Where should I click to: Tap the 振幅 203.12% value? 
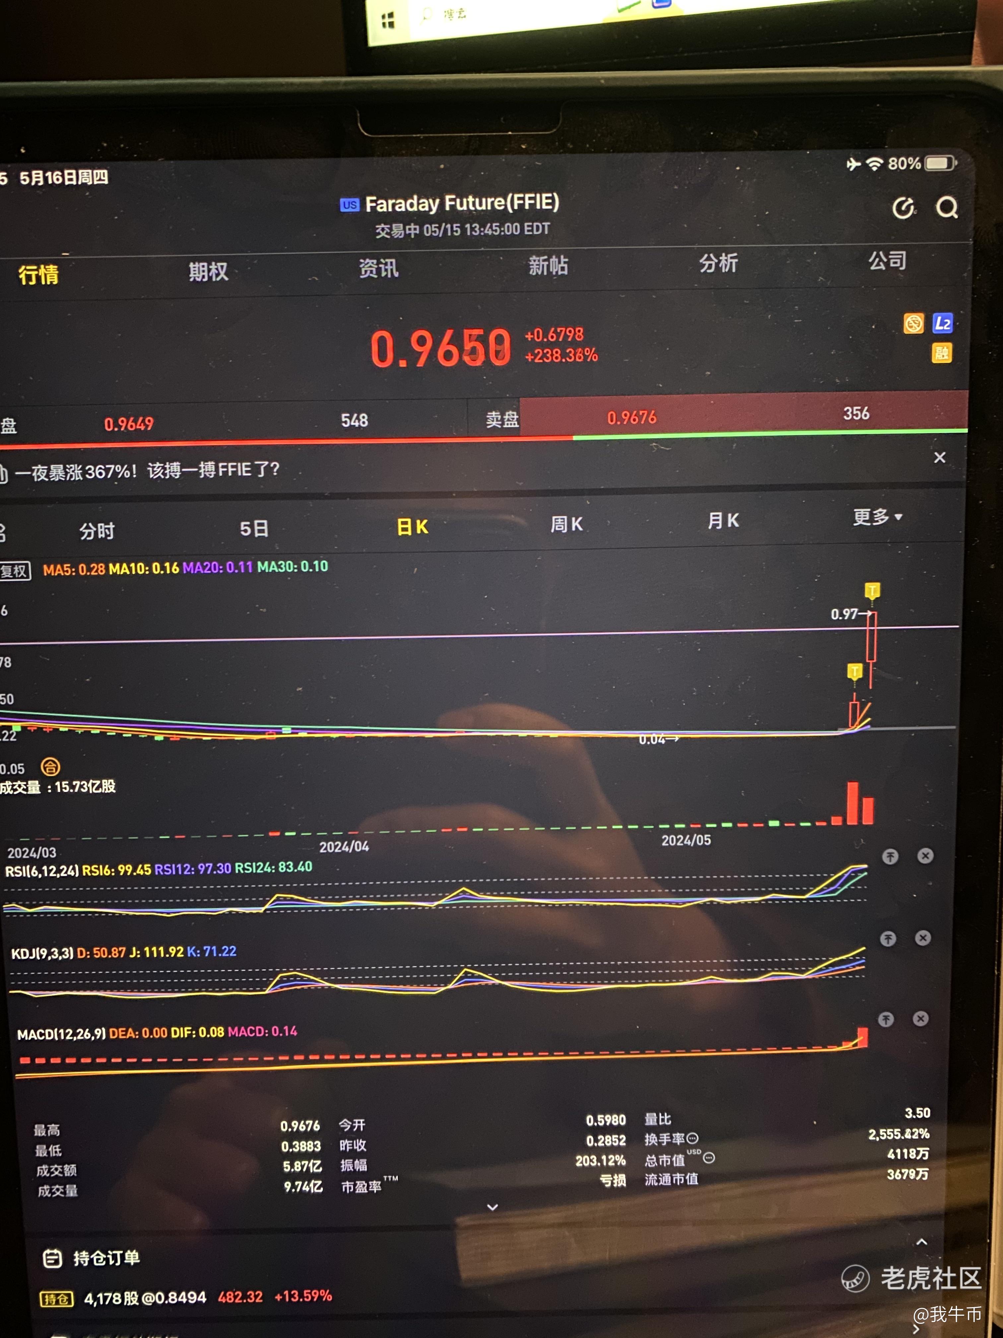click(600, 1160)
